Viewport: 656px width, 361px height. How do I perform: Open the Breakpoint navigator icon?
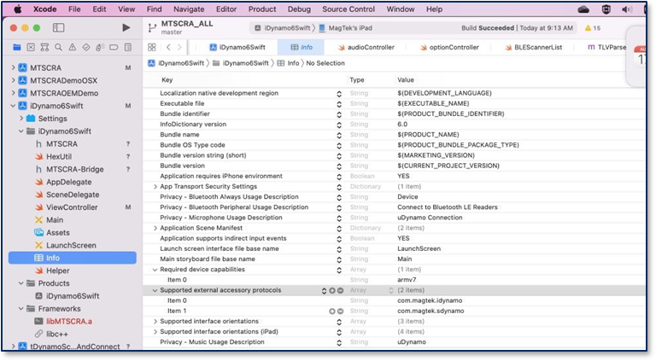tap(114, 47)
